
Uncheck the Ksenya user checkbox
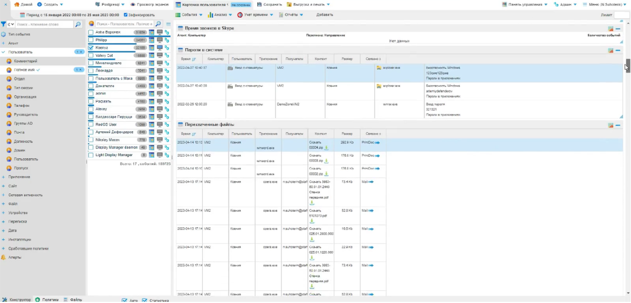91,48
